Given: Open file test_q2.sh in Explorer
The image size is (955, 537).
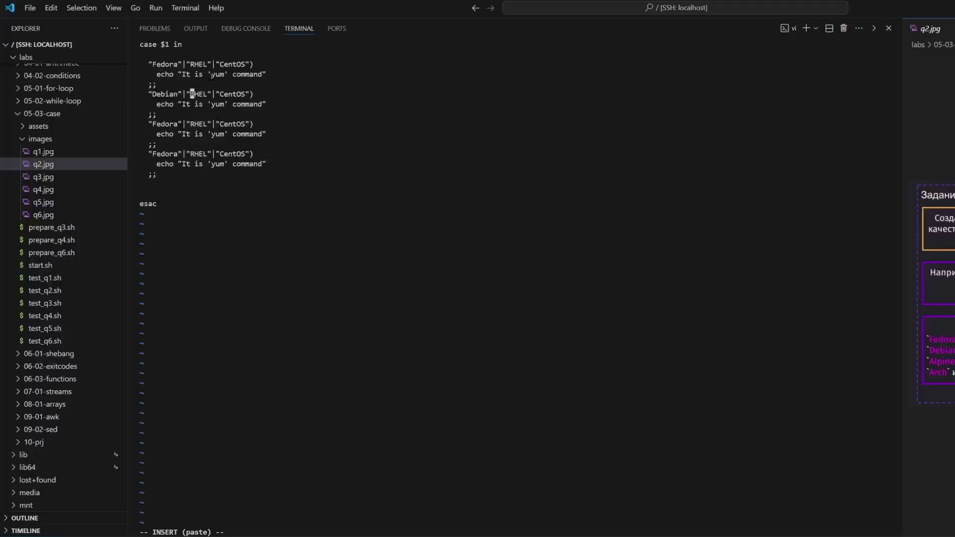Looking at the screenshot, I should [45, 290].
